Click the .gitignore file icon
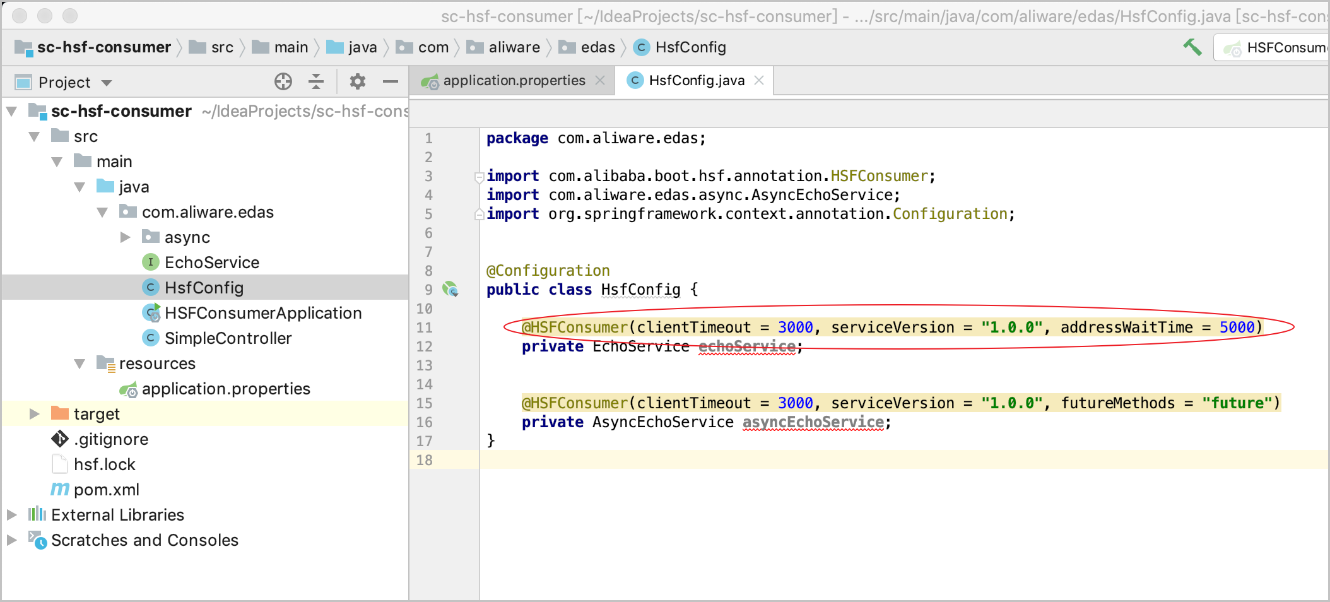 (60, 439)
